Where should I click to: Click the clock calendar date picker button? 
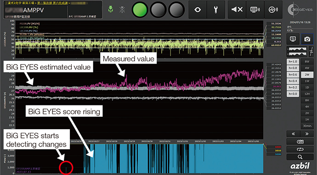coord(300,142)
